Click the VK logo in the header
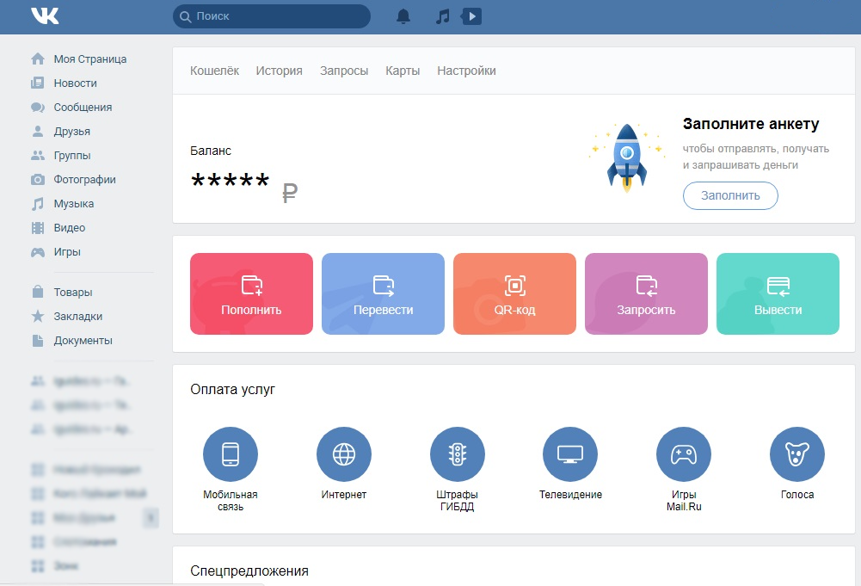Image resolution: width=861 pixels, height=586 pixels. (x=45, y=16)
